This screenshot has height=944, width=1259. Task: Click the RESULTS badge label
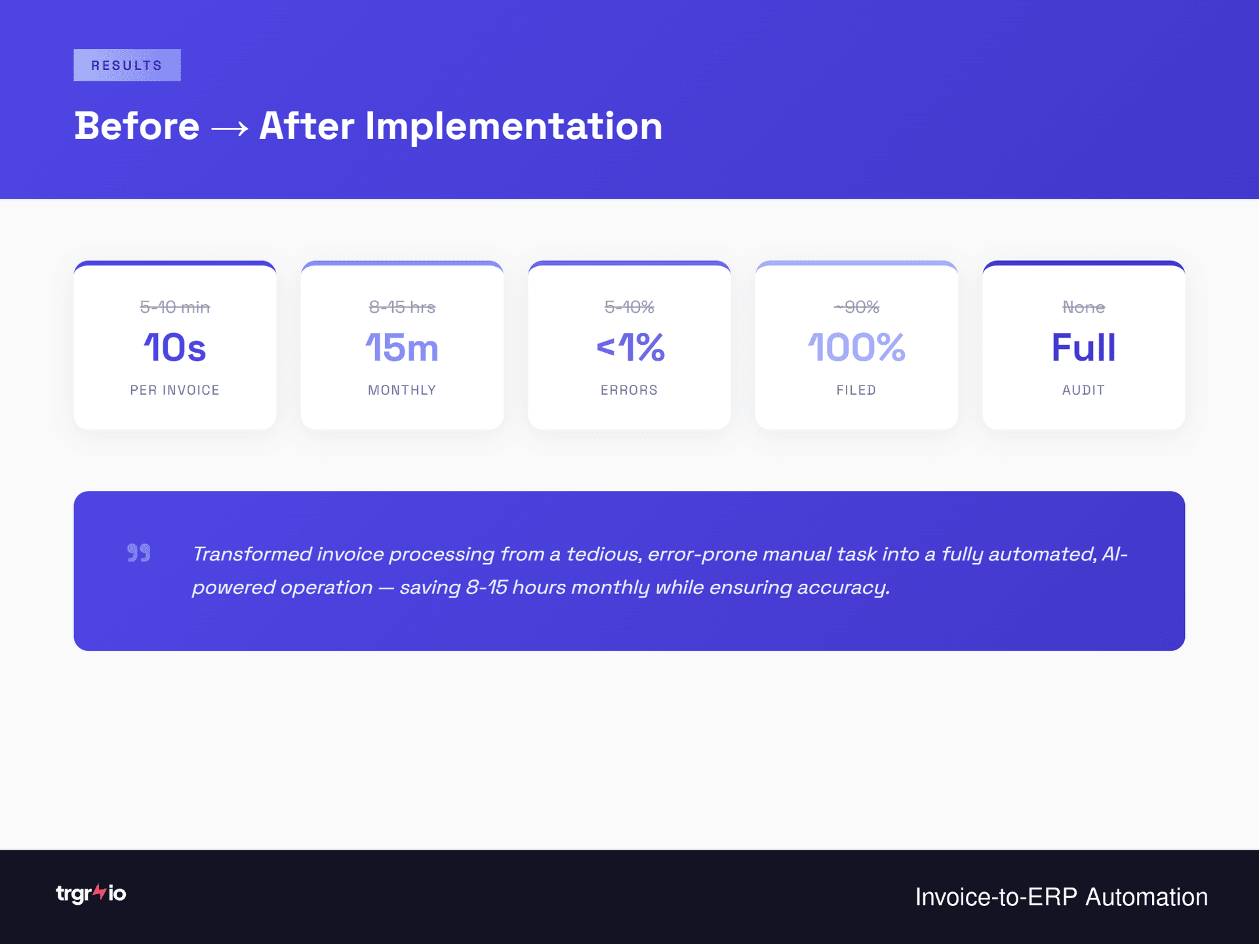tap(127, 66)
